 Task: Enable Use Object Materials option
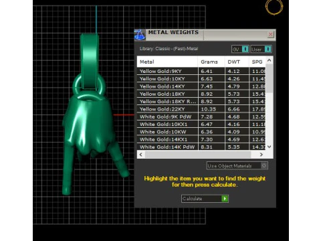237,166
